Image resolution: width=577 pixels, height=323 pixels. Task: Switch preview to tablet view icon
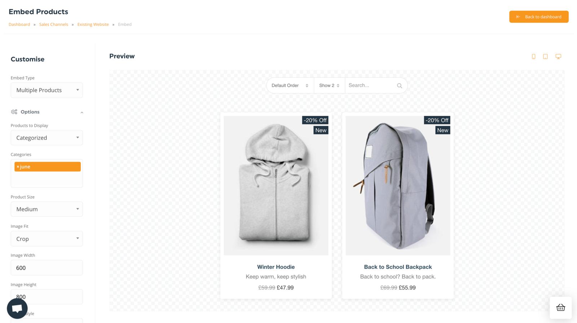coord(545,57)
